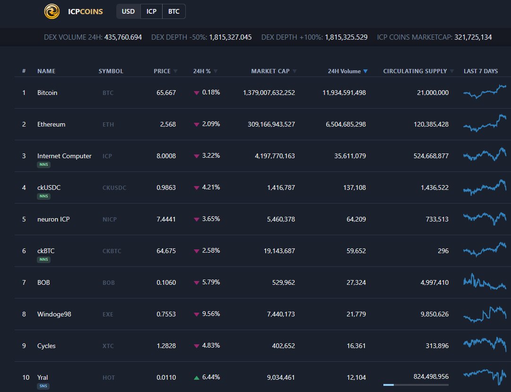Open Internet Computer coin page
The width and height of the screenshot is (511, 392).
64,156
